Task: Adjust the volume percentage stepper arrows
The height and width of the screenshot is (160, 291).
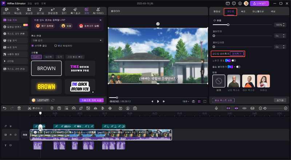Action: 283,25
